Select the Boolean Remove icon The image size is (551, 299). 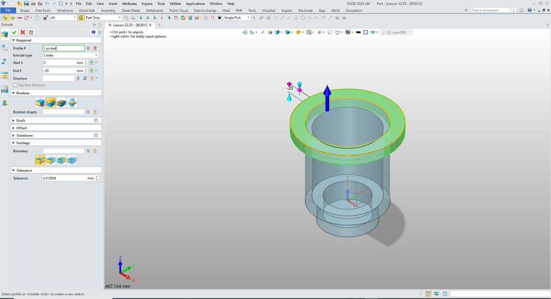tap(61, 102)
